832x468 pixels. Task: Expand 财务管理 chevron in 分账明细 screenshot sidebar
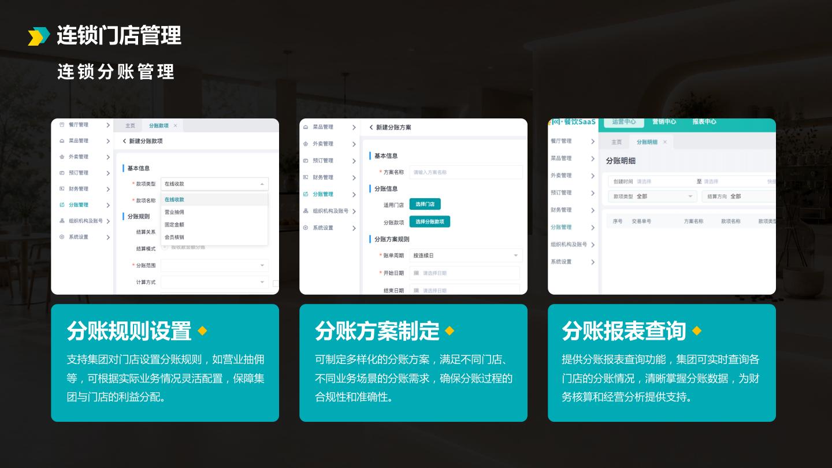pos(593,210)
